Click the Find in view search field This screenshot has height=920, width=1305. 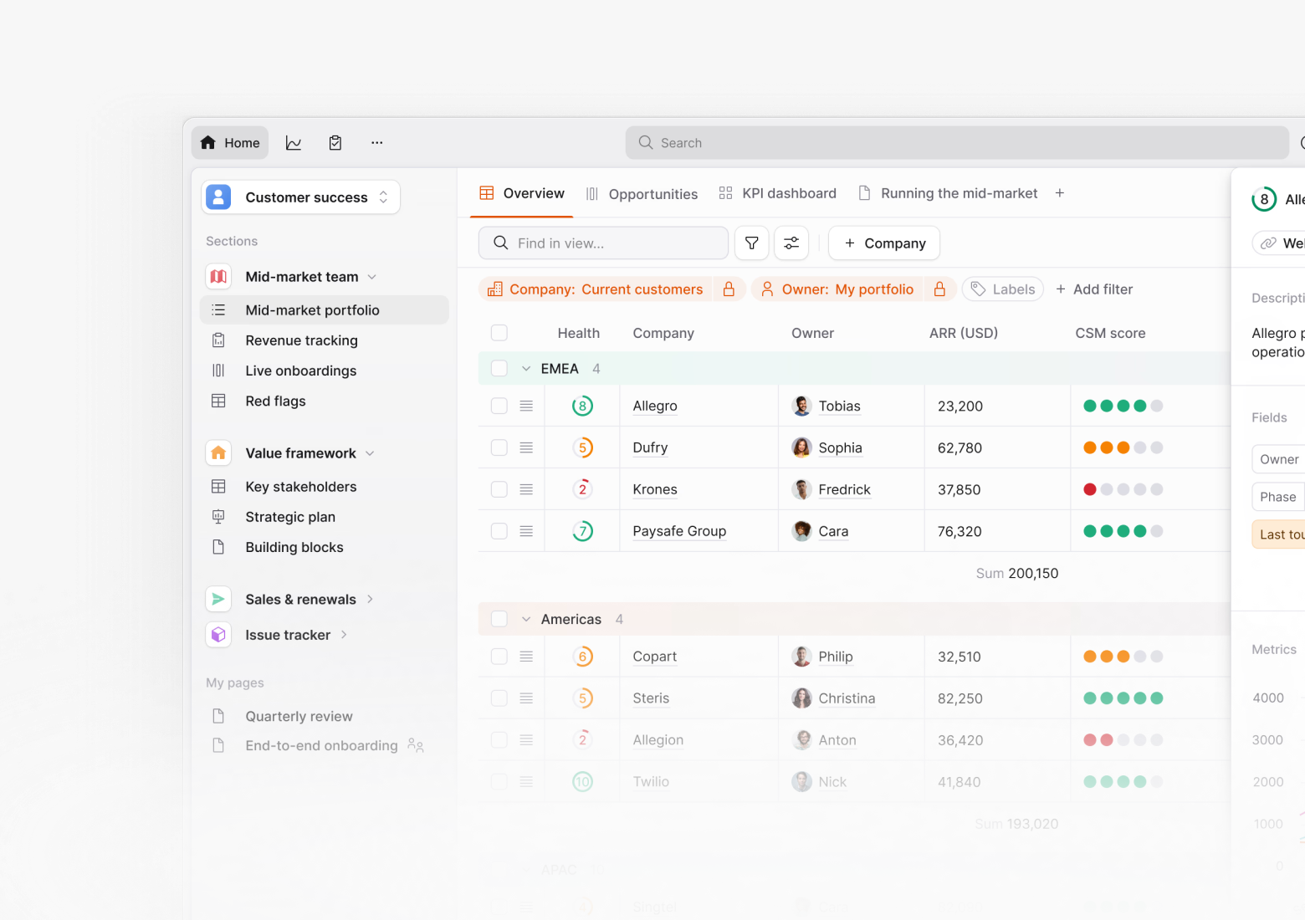[x=603, y=243]
